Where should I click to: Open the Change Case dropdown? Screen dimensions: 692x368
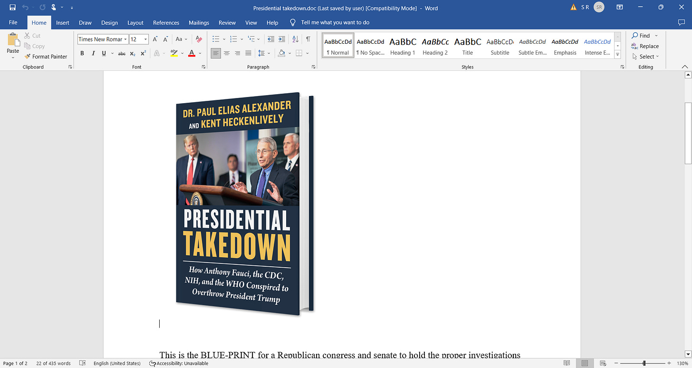click(182, 39)
